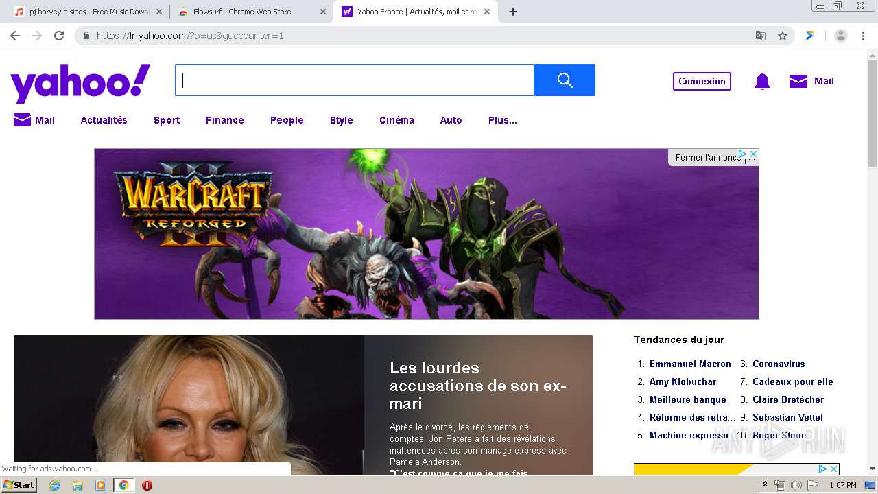Open the Warcraft III Reforged banner ad

pos(427,234)
